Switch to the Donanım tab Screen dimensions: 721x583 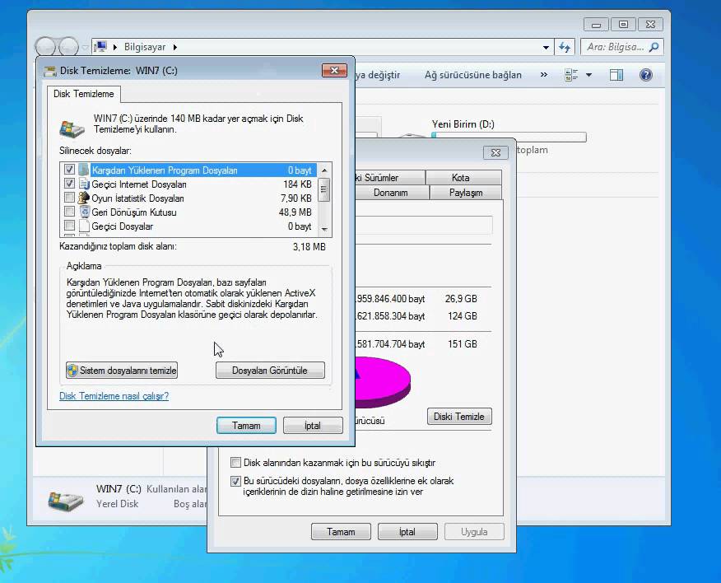[390, 193]
